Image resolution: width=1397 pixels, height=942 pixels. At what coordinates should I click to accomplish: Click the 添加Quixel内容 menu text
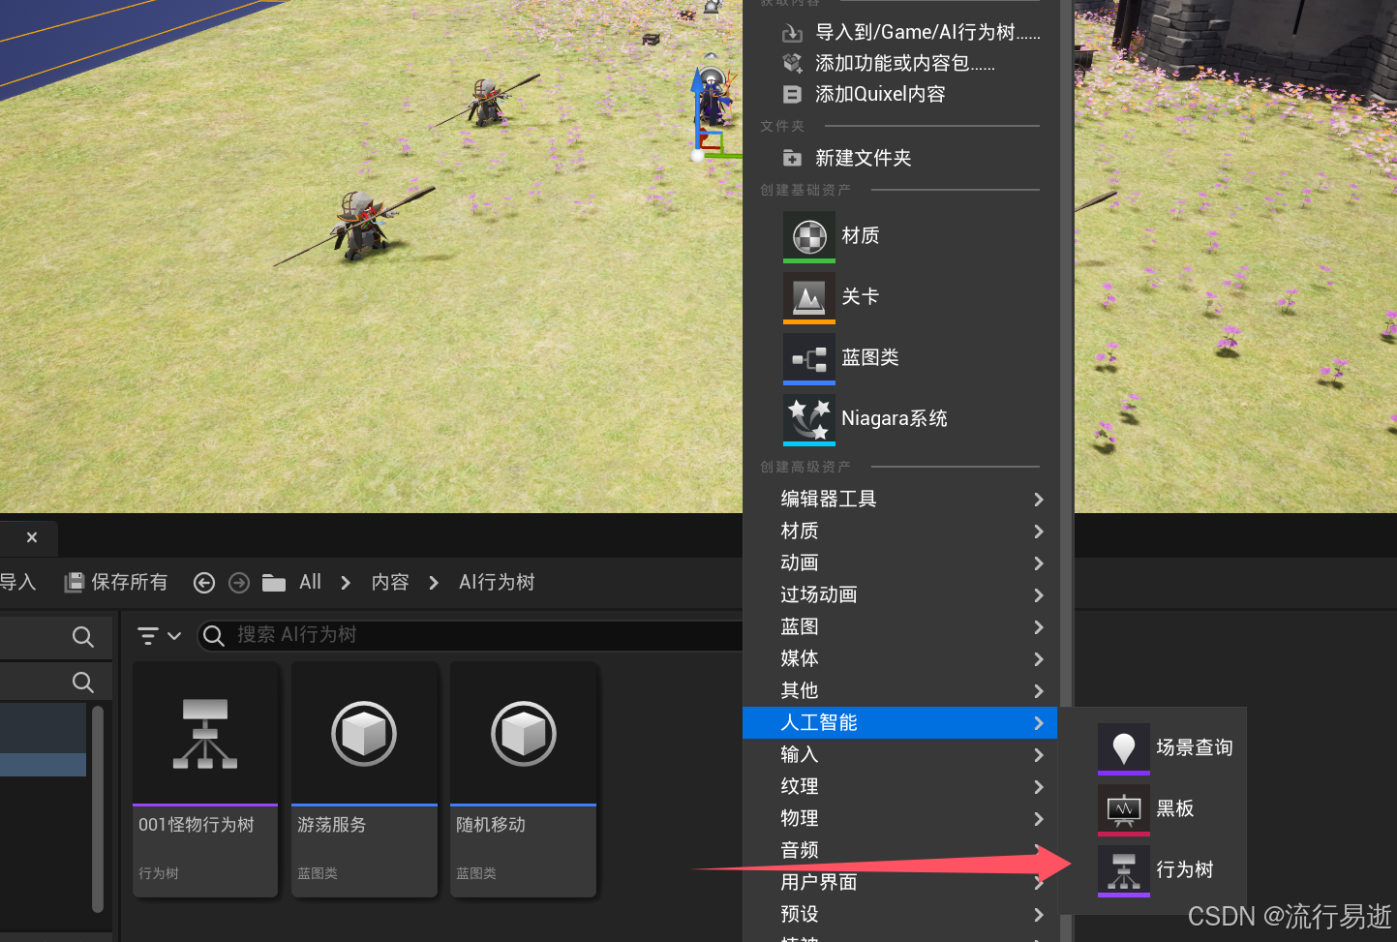880,95
